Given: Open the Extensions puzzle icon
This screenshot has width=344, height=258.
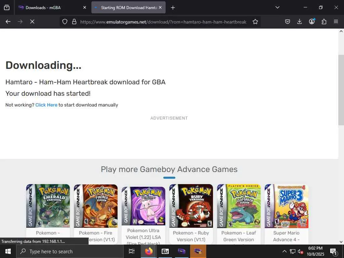Looking at the screenshot, I should pyautogui.click(x=324, y=21).
